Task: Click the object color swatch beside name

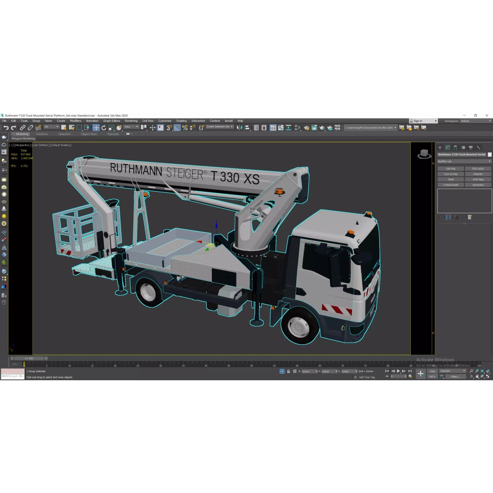Action: [489, 154]
